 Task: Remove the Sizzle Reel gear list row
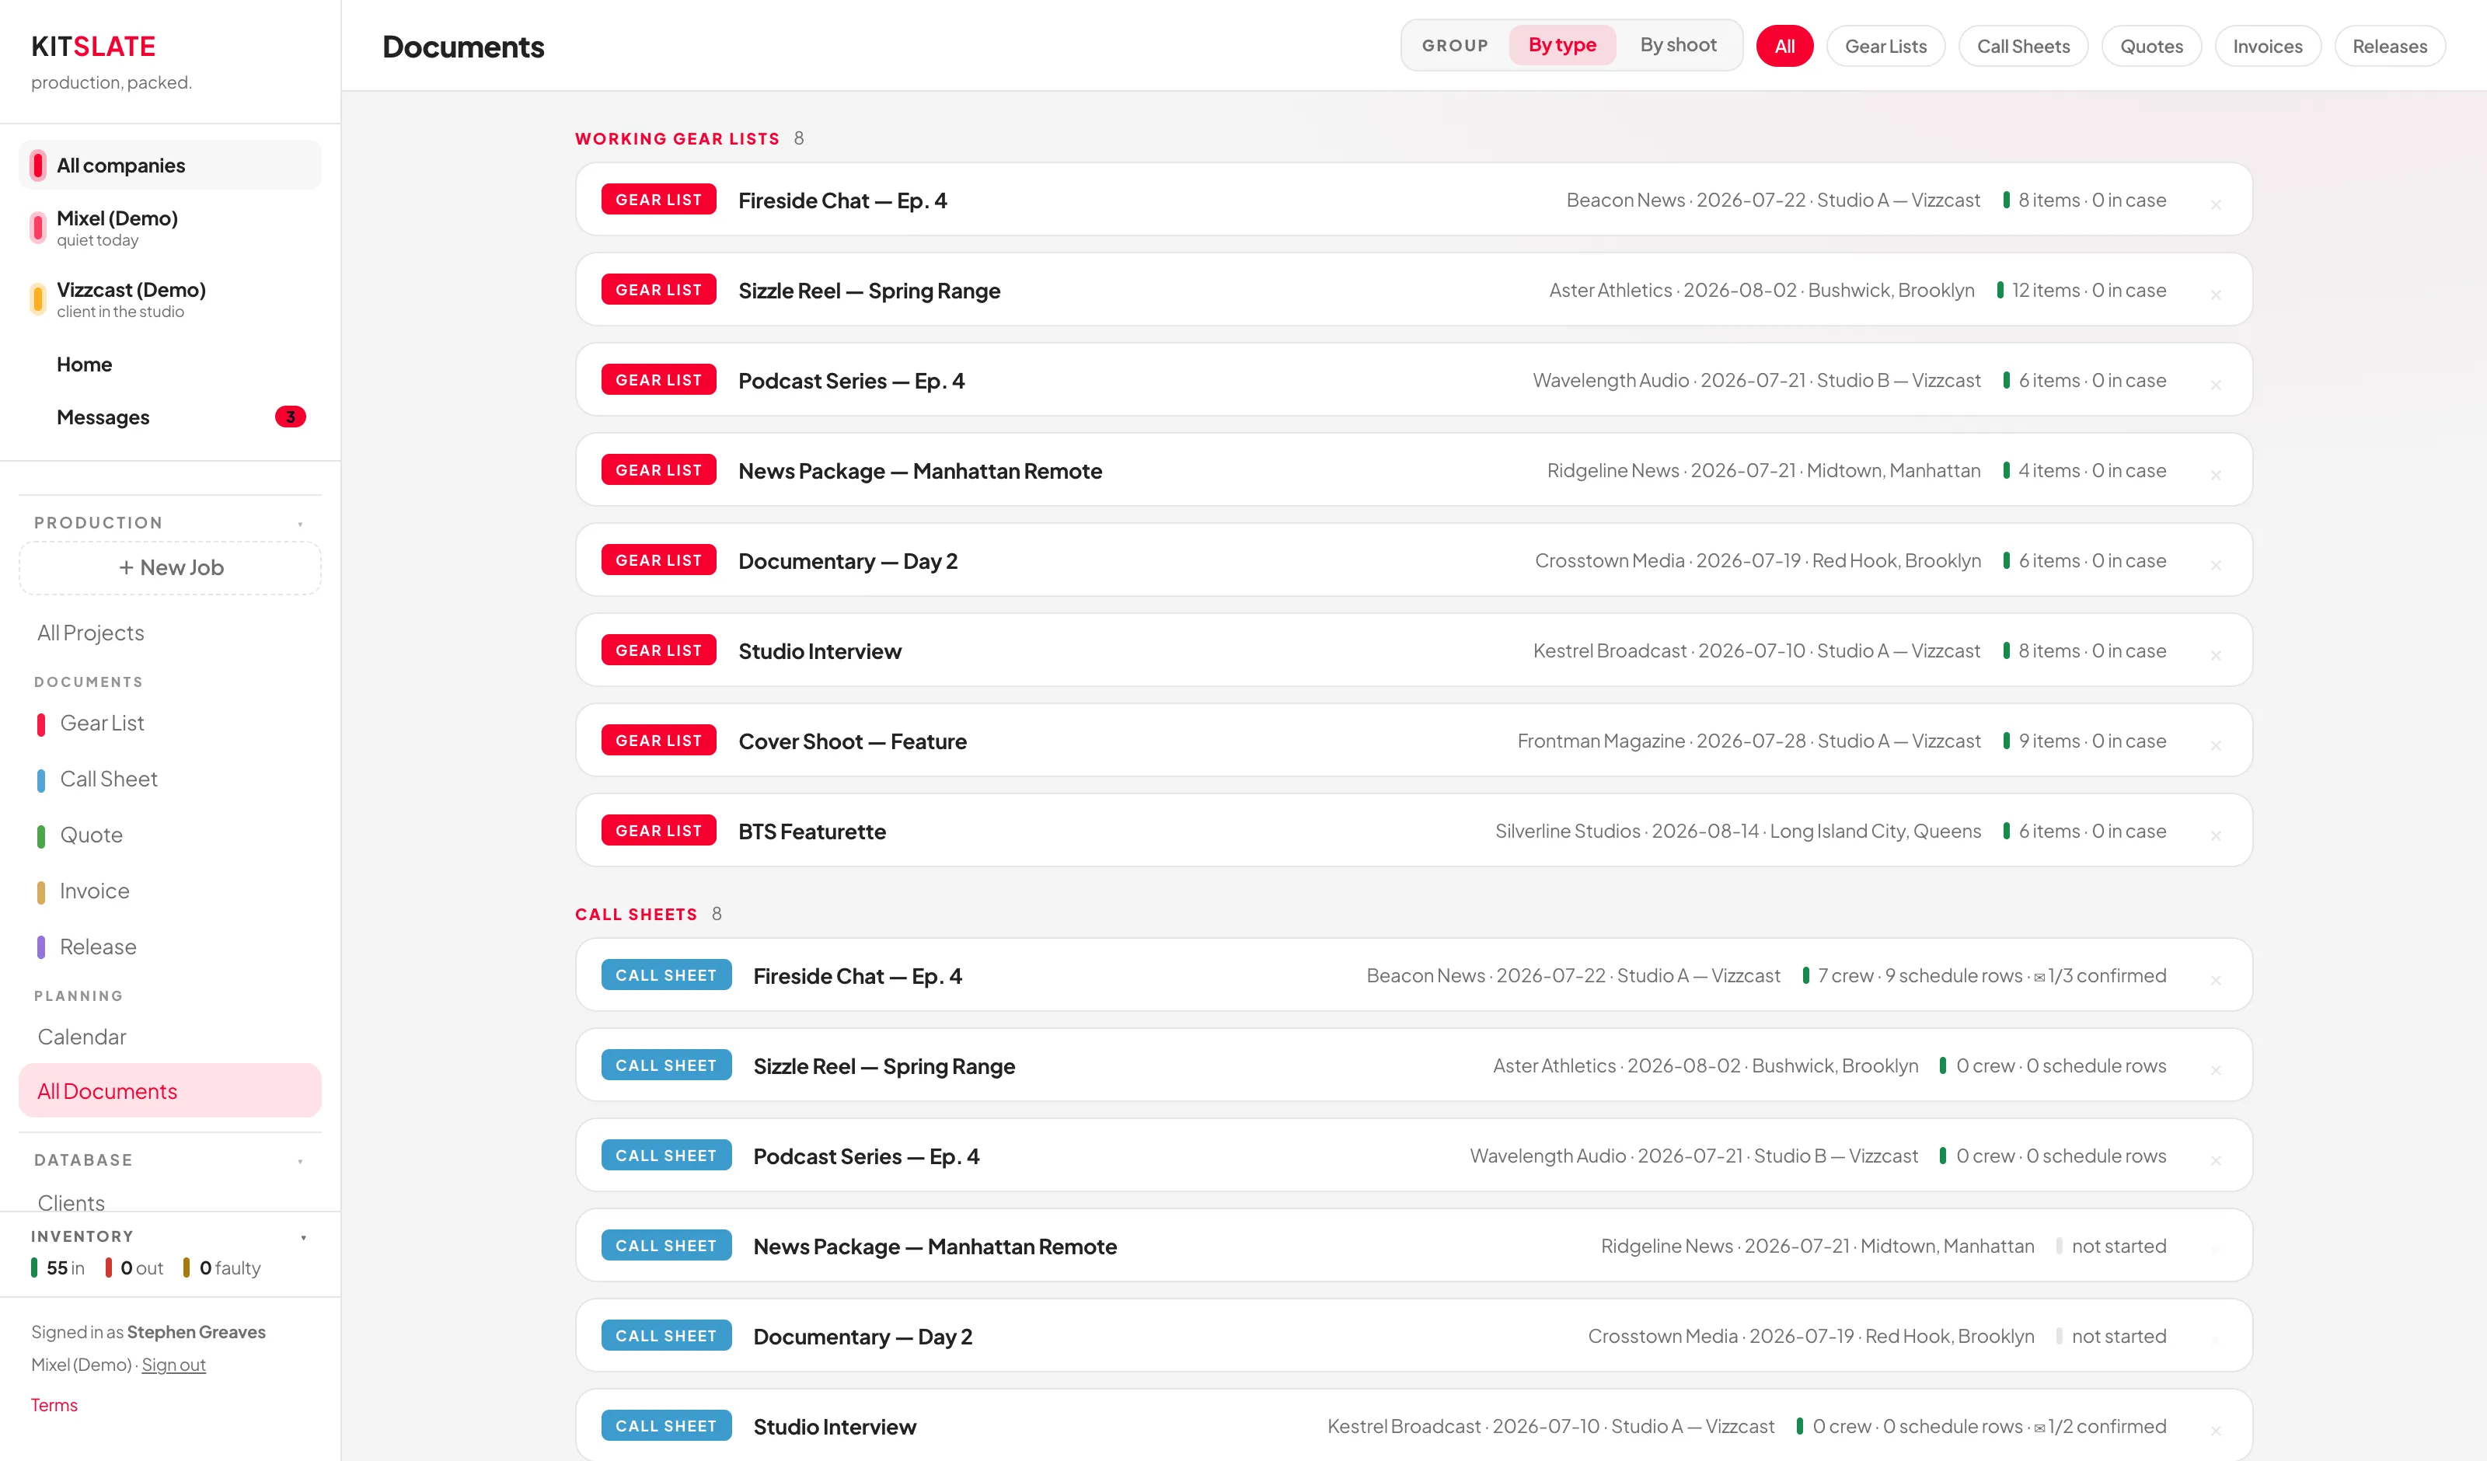coord(2216,295)
